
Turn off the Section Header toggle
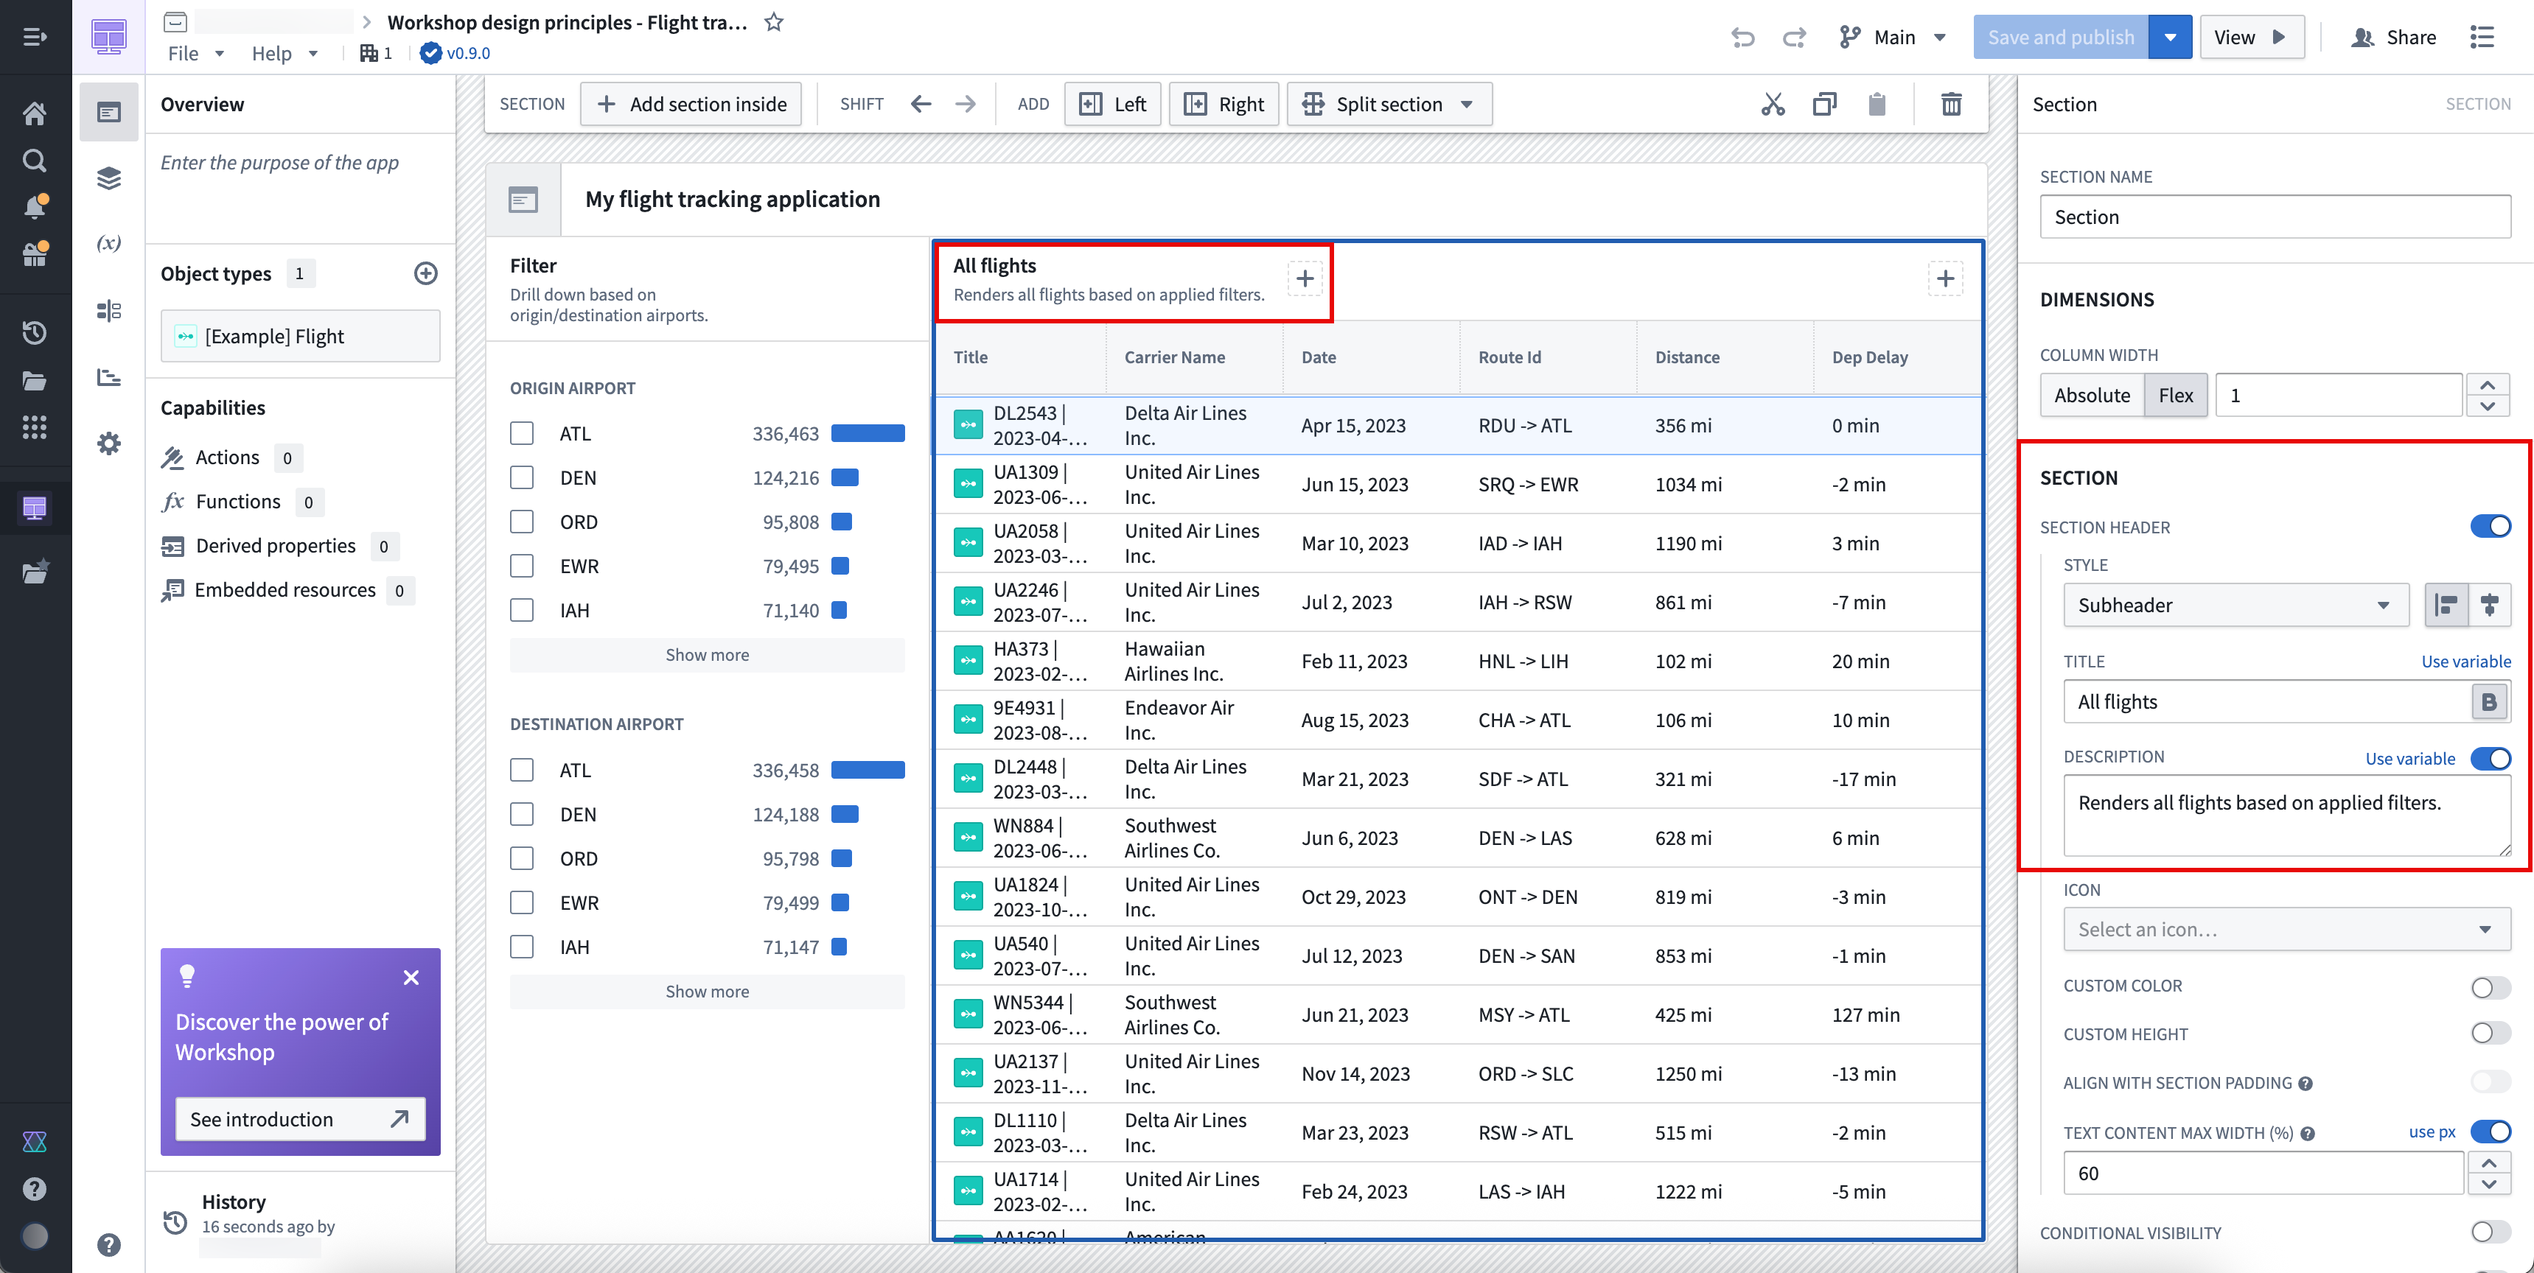[x=2490, y=526]
